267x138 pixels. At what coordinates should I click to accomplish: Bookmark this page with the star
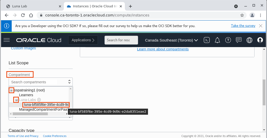point(242,15)
